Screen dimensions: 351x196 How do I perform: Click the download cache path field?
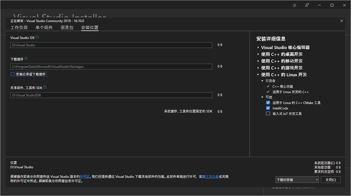tap(111, 67)
